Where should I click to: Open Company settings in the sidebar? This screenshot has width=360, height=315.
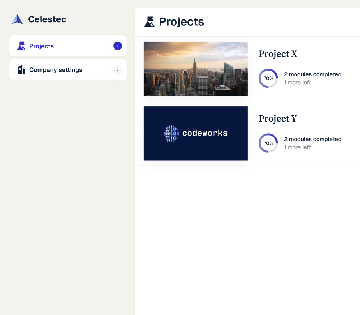pos(68,69)
